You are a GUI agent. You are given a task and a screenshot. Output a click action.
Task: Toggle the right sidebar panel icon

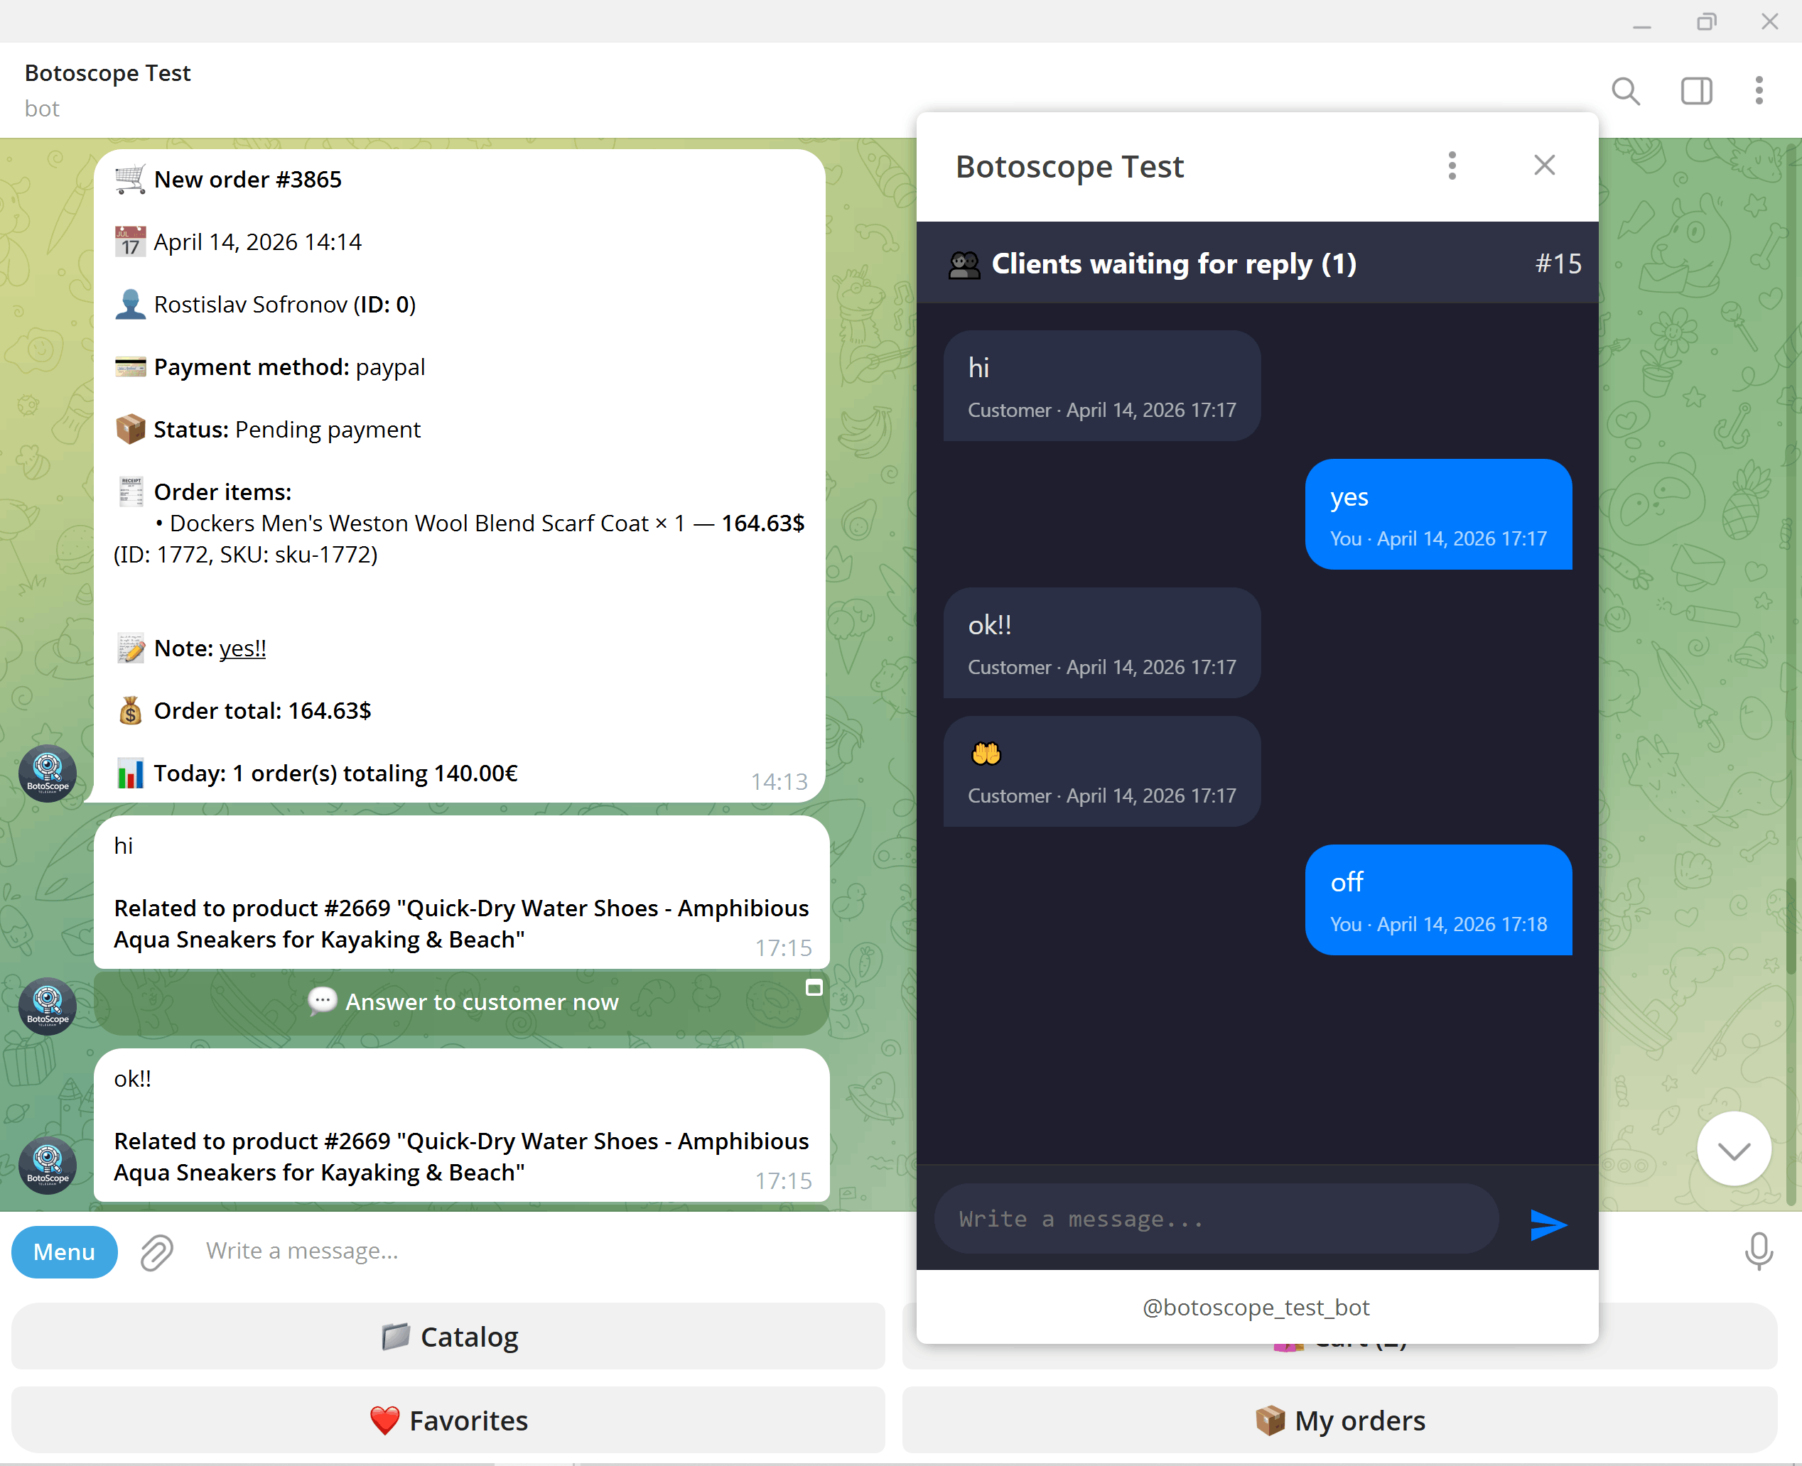(1696, 90)
